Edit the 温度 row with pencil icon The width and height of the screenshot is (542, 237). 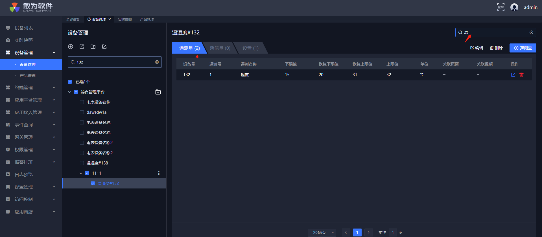(x=513, y=75)
